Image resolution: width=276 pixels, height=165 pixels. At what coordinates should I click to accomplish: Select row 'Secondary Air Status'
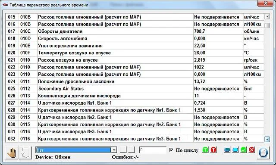tap(135, 88)
